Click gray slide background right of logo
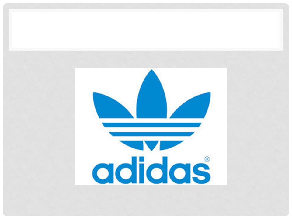The width and height of the screenshot is (292, 219). (x=258, y=127)
